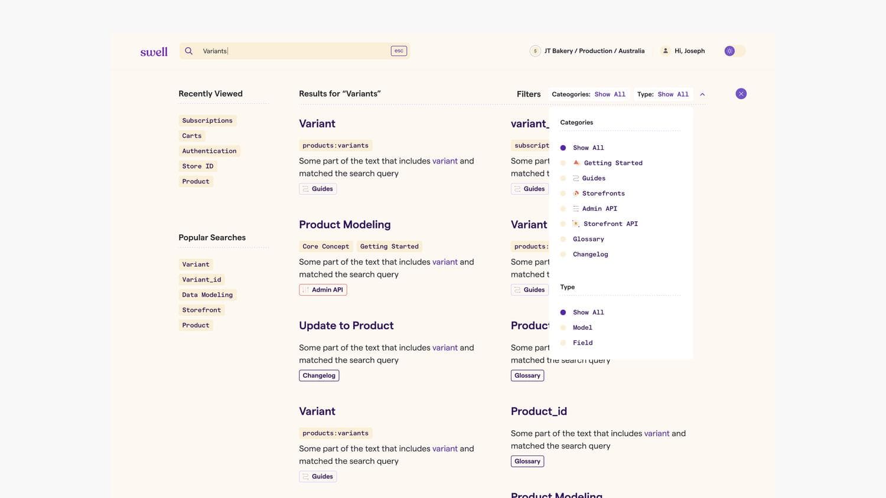This screenshot has height=498, width=886.
Task: Open the Update to Product result
Action: click(346, 326)
